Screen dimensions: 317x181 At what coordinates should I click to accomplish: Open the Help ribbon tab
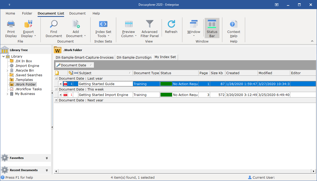coord(96,13)
